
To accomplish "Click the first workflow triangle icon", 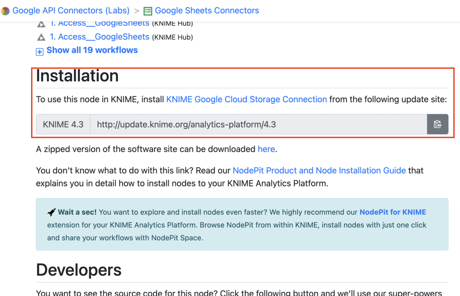I will pyautogui.click(x=41, y=23).
